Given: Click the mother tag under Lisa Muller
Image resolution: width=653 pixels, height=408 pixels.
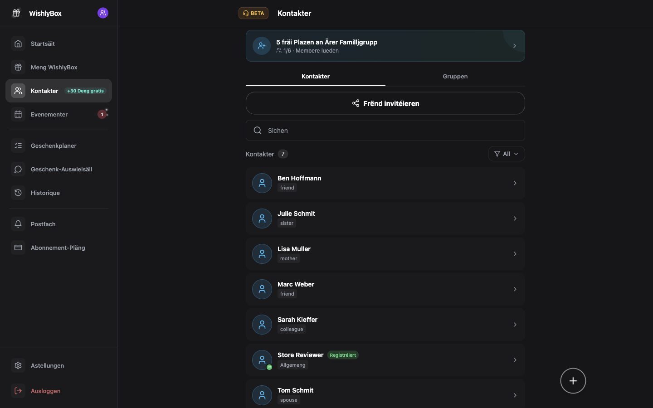Looking at the screenshot, I should coord(289,258).
